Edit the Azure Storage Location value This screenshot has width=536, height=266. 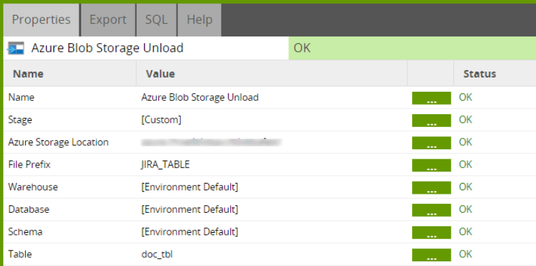[x=431, y=143]
